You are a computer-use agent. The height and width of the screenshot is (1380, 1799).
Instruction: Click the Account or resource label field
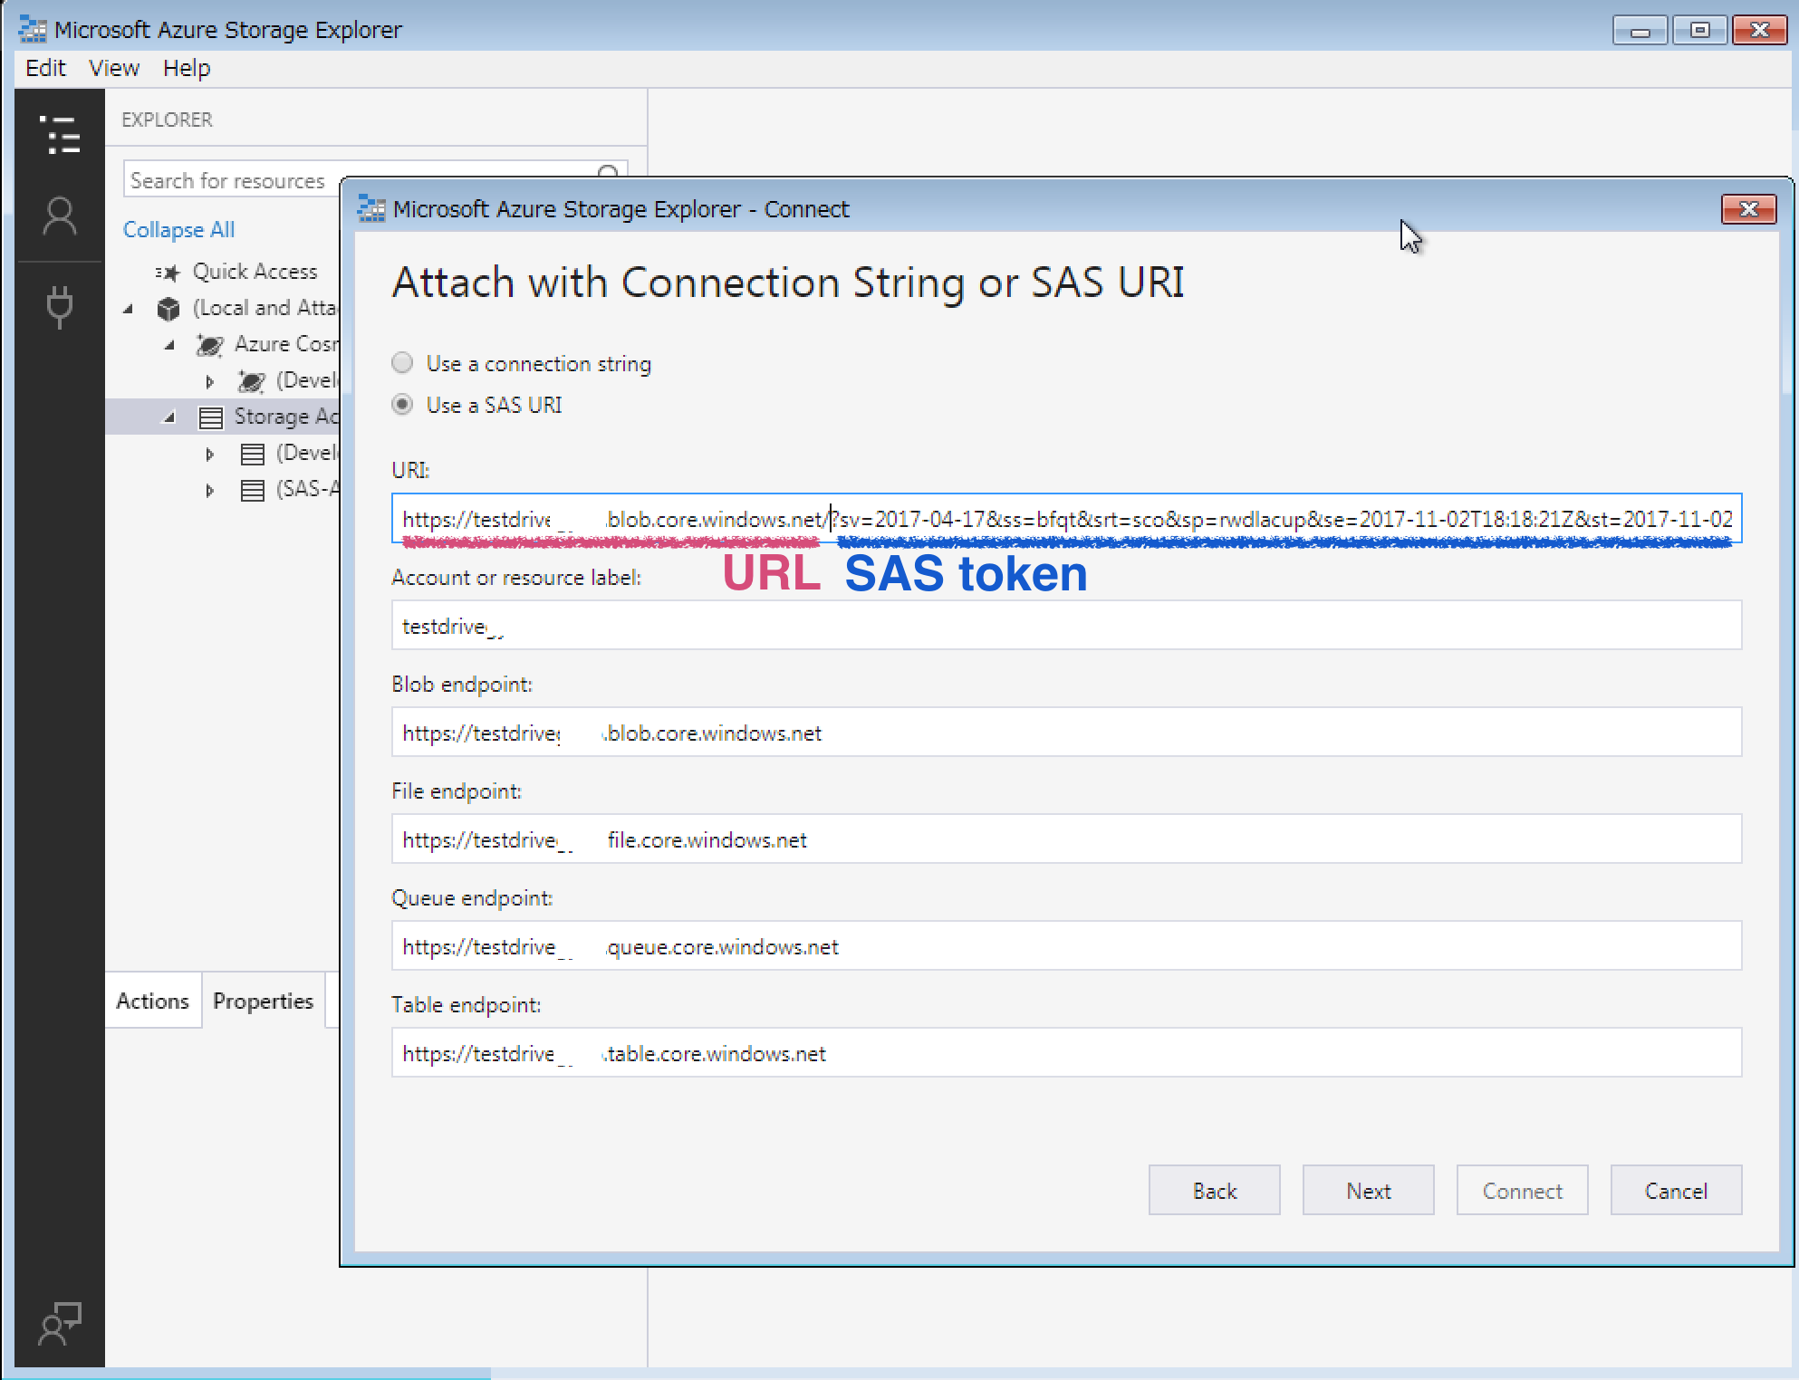(1066, 626)
